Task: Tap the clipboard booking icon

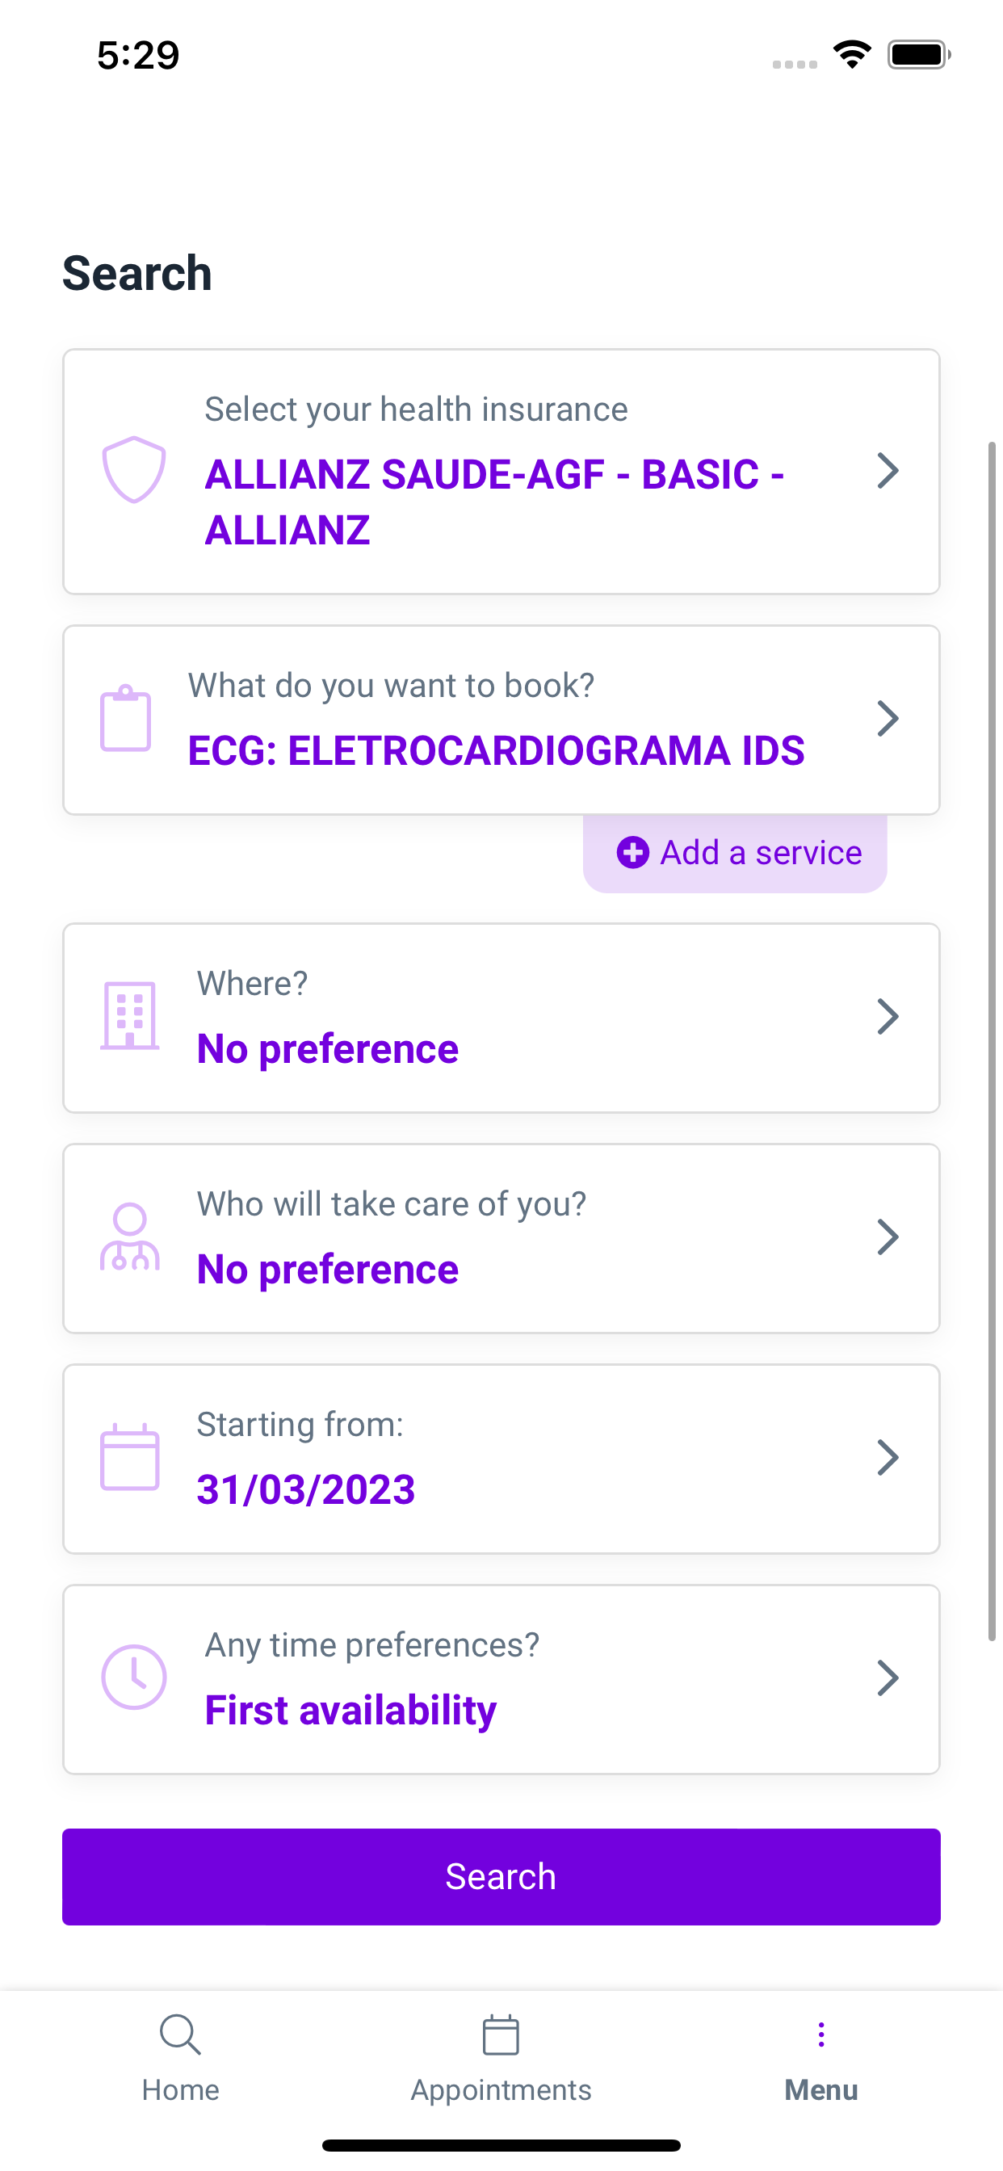Action: click(x=126, y=719)
